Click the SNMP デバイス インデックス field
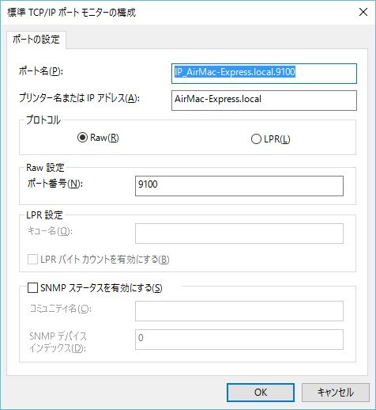 click(239, 339)
